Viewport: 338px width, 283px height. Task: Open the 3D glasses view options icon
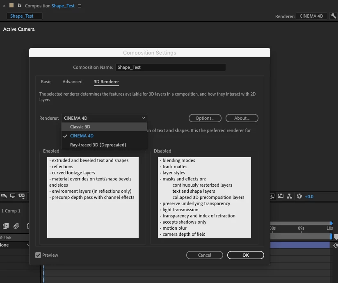pyautogui.click(x=22, y=196)
